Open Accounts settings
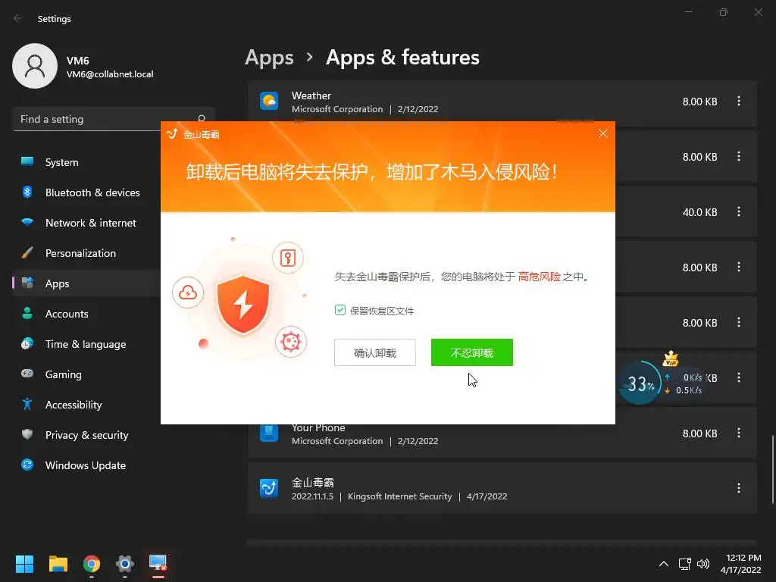Image resolution: width=776 pixels, height=582 pixels. [x=86, y=314]
